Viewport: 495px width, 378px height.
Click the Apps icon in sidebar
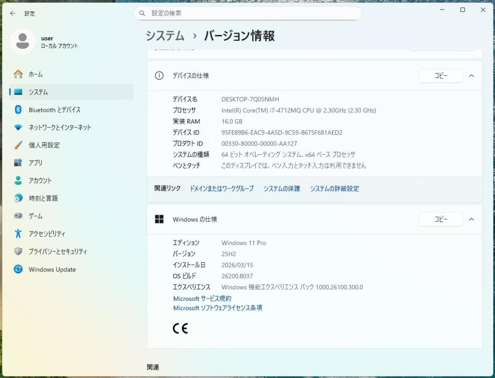[18, 163]
